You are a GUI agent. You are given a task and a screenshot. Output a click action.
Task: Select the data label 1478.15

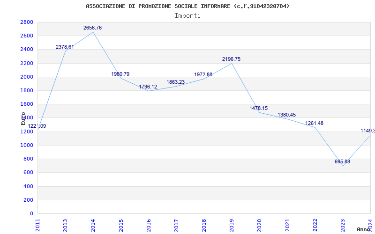[259, 108]
